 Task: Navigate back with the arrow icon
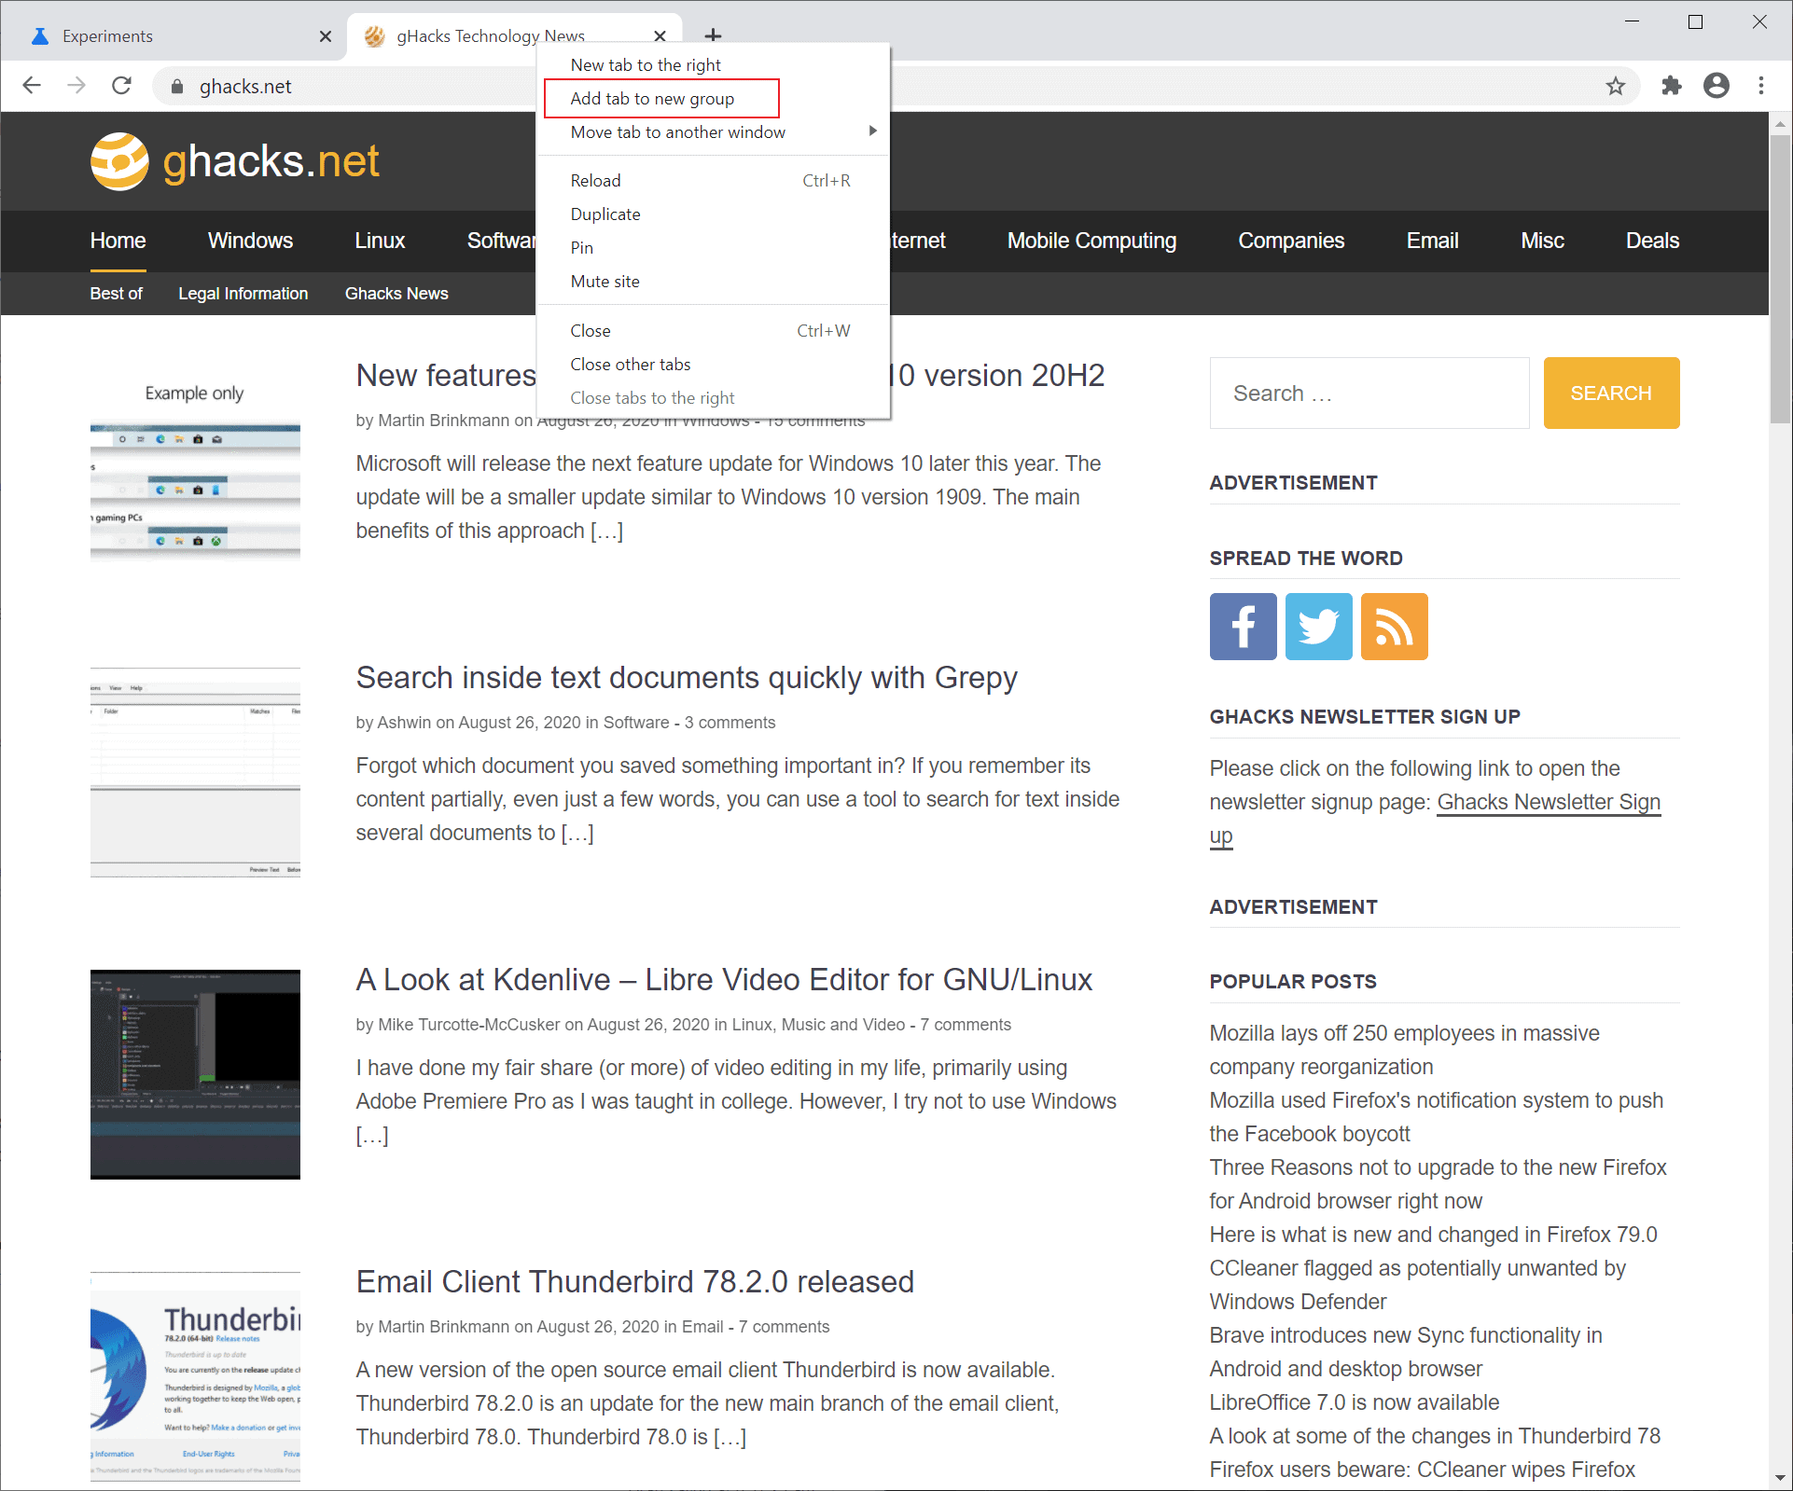(32, 85)
